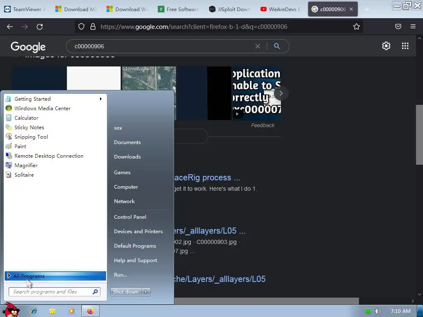423x317 pixels.
Task: Click the Shut down button
Action: pyautogui.click(x=126, y=292)
